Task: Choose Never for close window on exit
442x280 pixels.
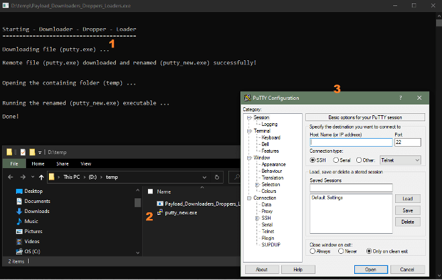Action: click(x=341, y=251)
